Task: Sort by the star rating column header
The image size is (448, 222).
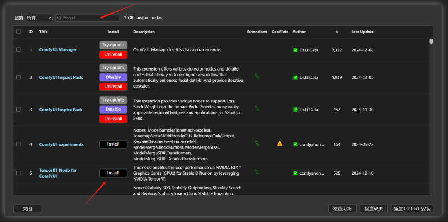Action: (337, 32)
